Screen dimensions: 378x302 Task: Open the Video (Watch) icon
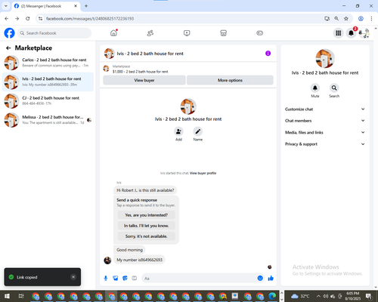coord(187,33)
